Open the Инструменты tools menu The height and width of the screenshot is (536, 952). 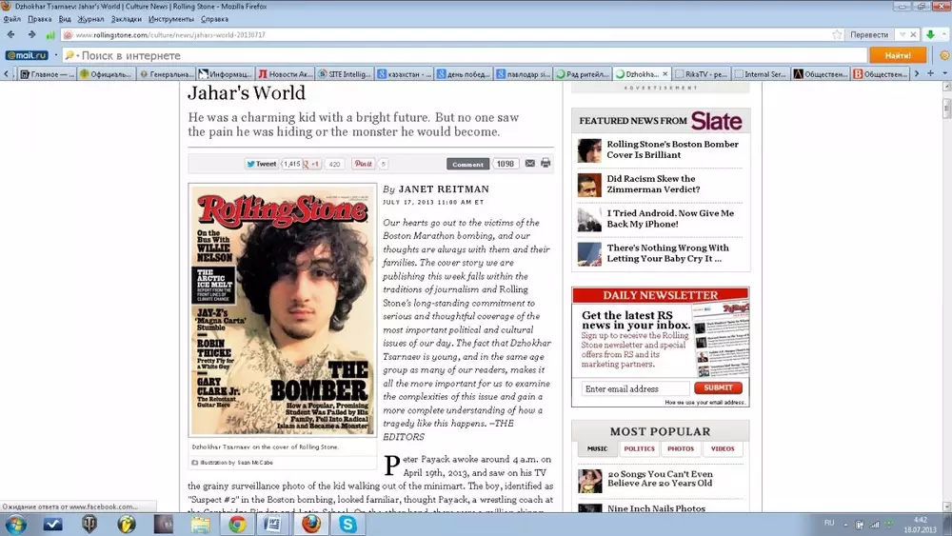[x=171, y=19]
